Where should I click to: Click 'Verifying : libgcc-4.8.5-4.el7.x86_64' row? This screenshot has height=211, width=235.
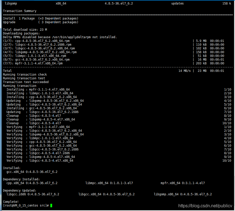(119, 161)
